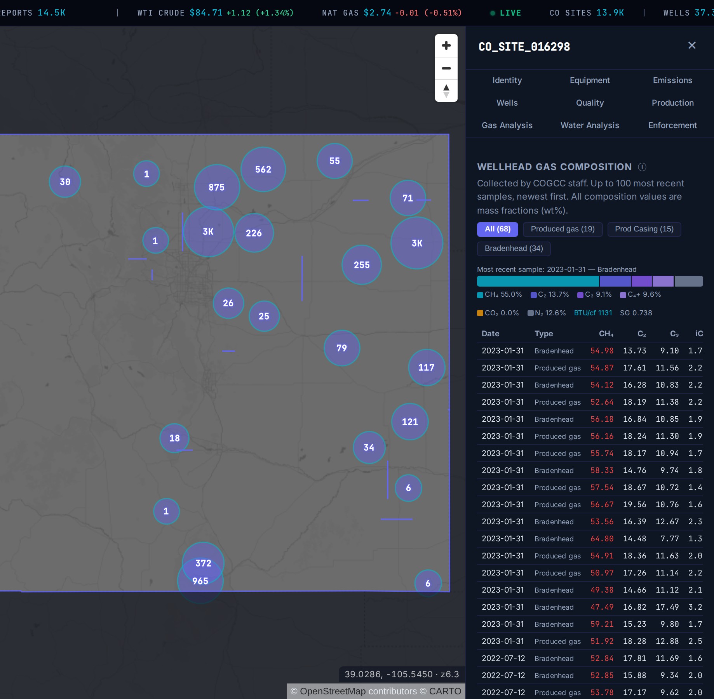The image size is (714, 699).
Task: Open the 226 cluster marker
Action: pos(254,233)
